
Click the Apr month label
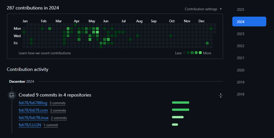(x=76, y=21)
